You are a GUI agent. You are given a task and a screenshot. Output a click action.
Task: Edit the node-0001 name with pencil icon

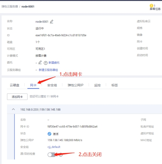point(52,22)
